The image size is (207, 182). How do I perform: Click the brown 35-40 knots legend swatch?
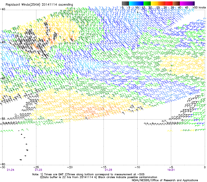(176, 3)
